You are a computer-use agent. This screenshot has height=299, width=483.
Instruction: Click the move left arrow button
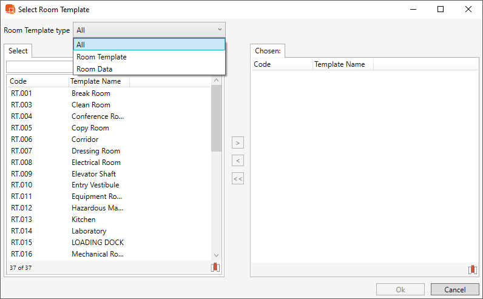(238, 161)
